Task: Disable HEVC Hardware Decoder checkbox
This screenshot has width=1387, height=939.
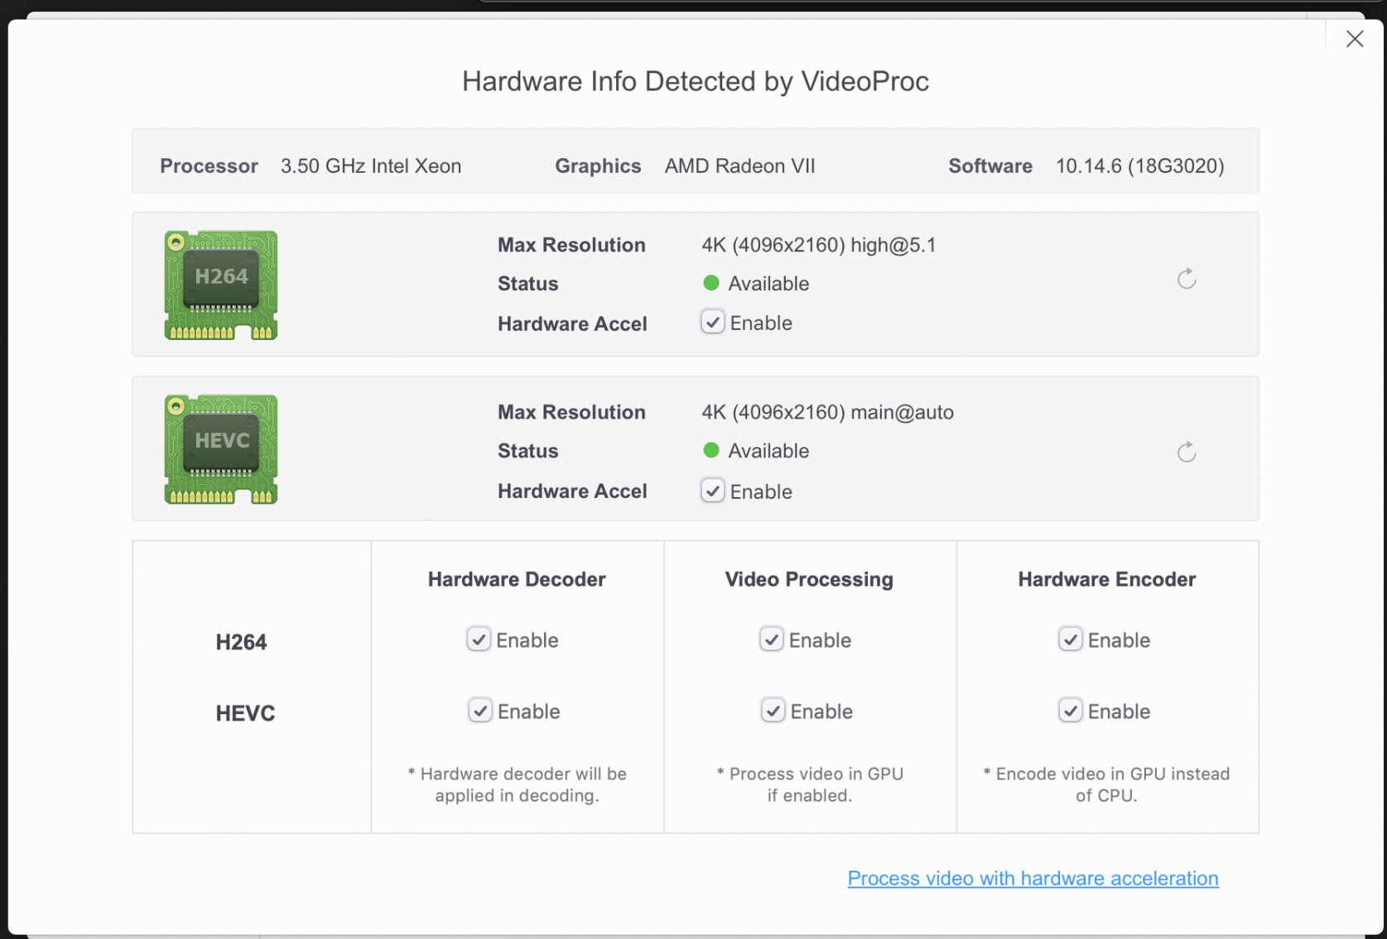Action: [x=480, y=711]
